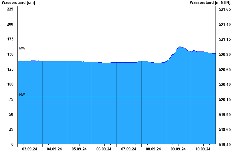The height and width of the screenshot is (160, 233).
Task: Pick the 05.09.24 date label
Action: tap(79, 149)
